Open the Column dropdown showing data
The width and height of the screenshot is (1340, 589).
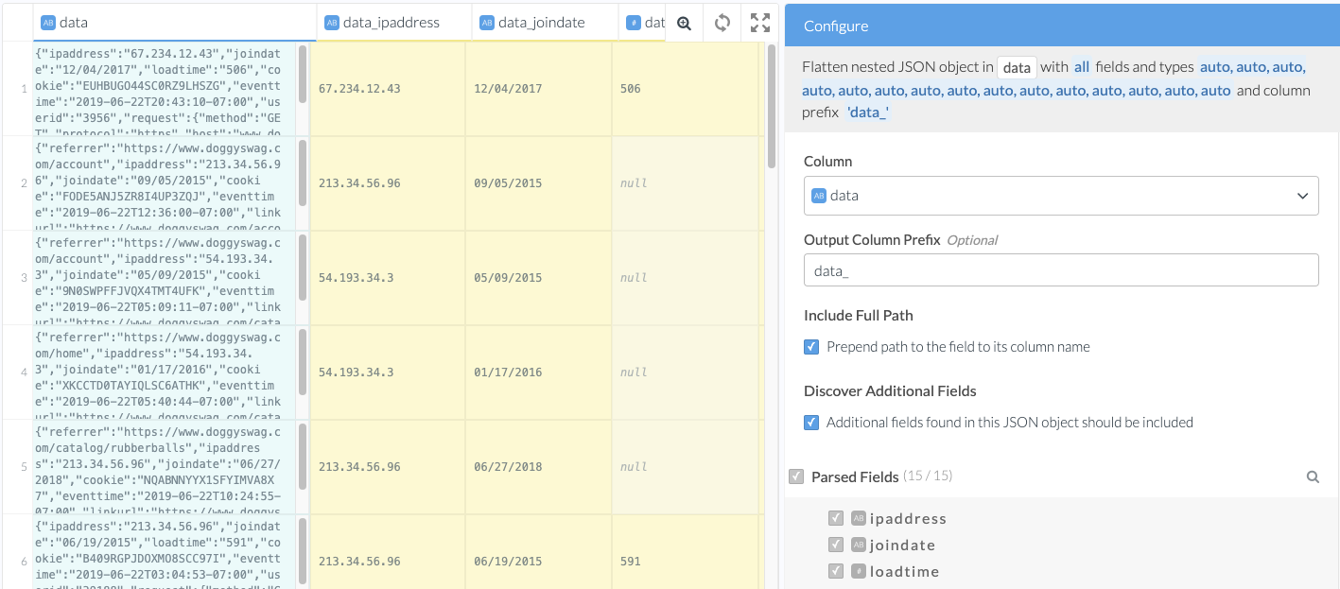click(1060, 196)
